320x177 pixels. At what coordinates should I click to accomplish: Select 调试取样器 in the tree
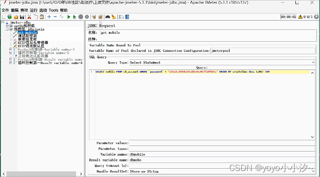coord(27,36)
